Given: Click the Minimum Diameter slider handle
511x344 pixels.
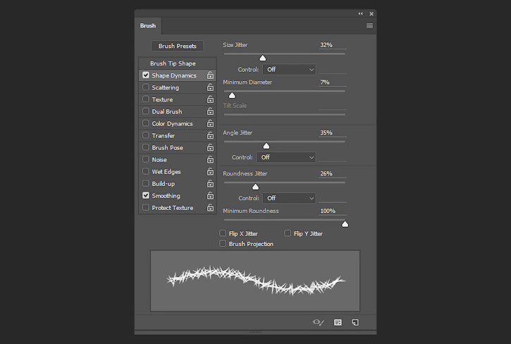Looking at the screenshot, I should [x=232, y=95].
